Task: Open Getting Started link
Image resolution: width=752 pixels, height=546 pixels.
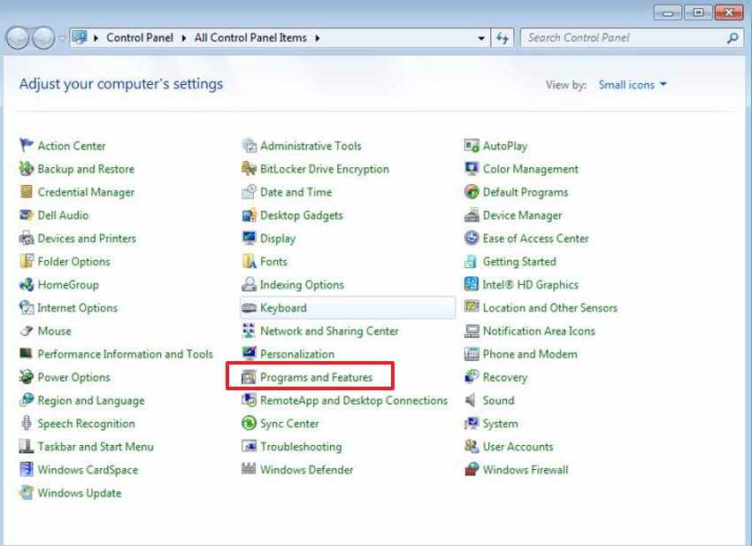Action: 519,261
